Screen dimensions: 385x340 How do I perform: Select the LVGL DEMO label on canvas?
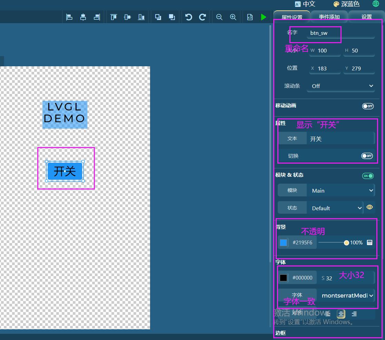pos(65,115)
